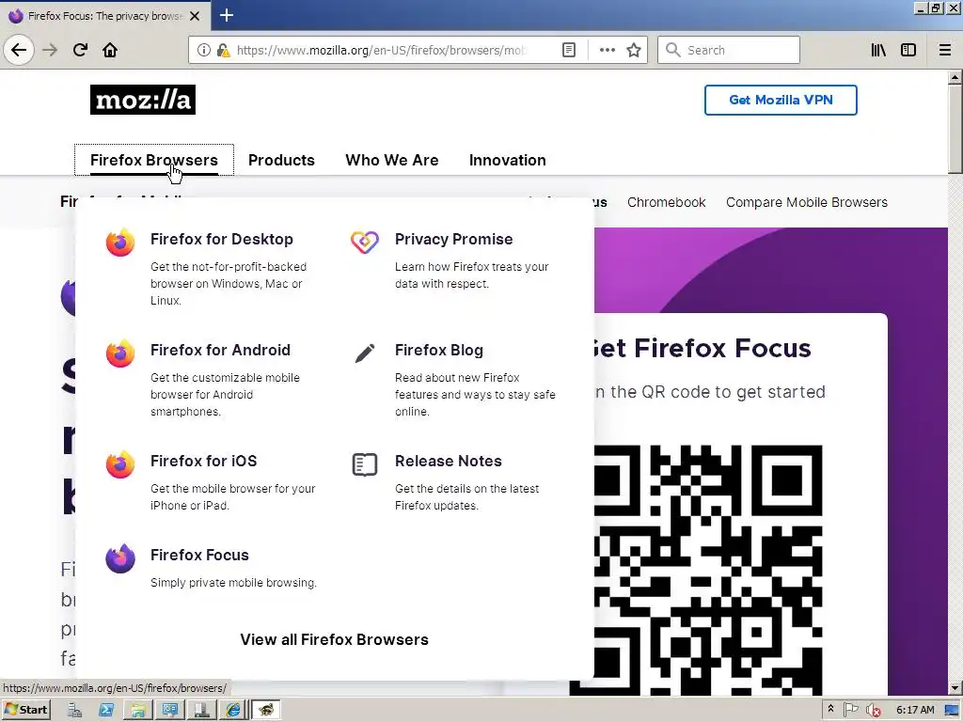Click Chromebook sub-navigation link
Image resolution: width=963 pixels, height=722 pixels.
[667, 203]
